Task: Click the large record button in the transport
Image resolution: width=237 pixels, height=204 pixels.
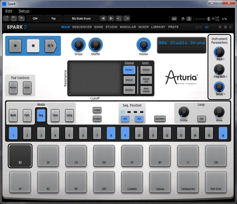Action: point(15,46)
